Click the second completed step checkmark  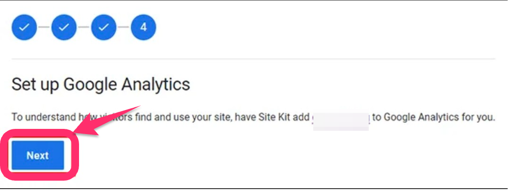coord(63,27)
